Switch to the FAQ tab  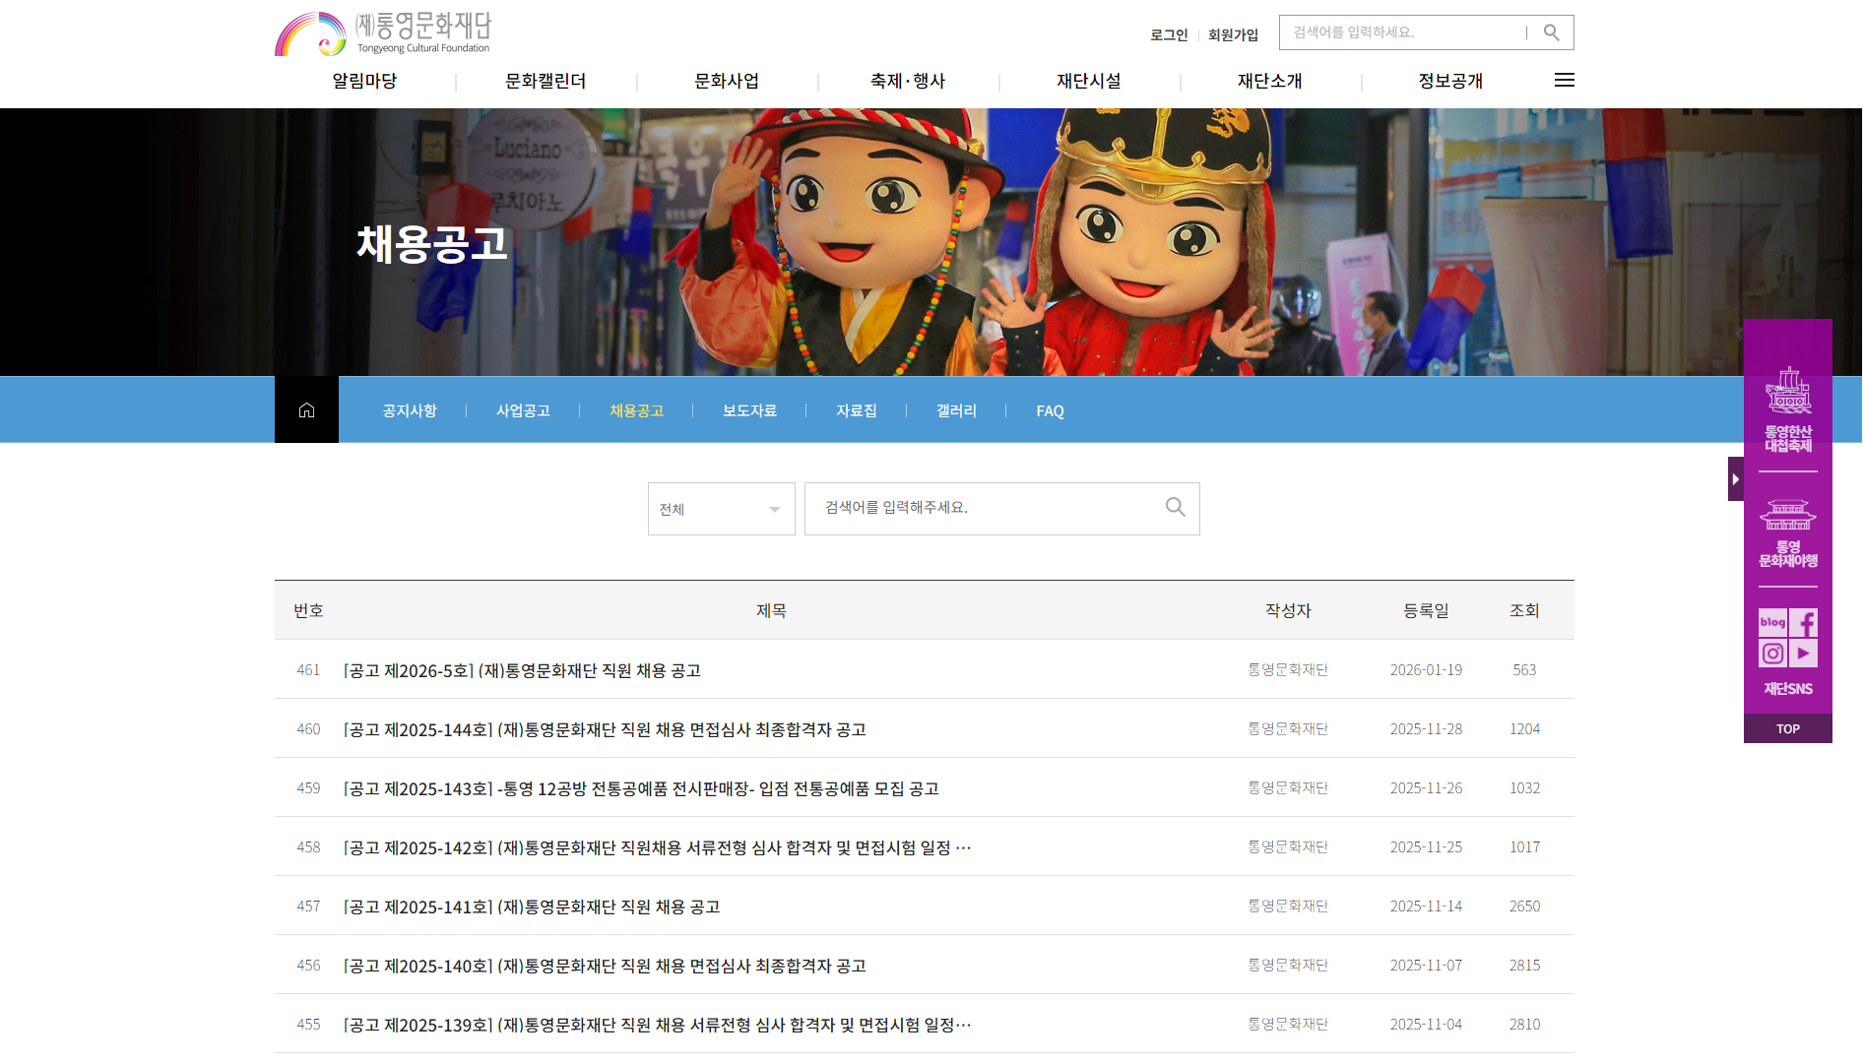pyautogui.click(x=1050, y=411)
